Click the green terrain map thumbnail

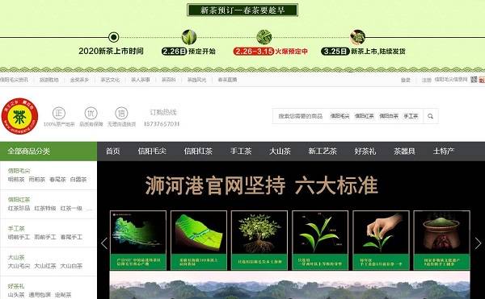[138, 240]
